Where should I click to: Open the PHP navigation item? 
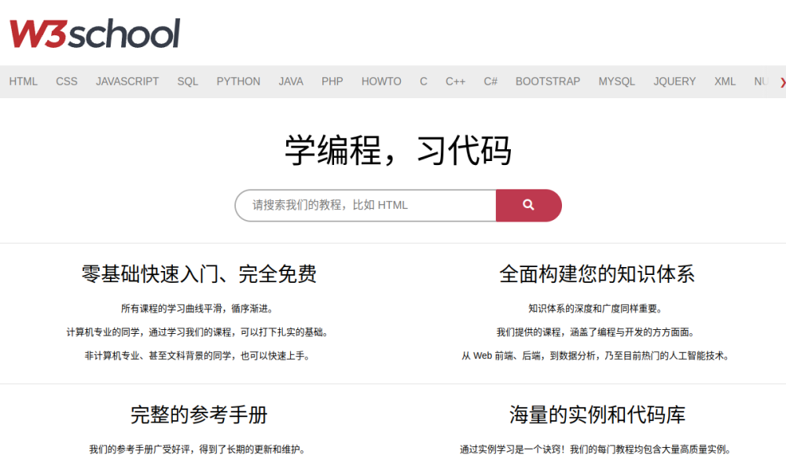pyautogui.click(x=332, y=82)
